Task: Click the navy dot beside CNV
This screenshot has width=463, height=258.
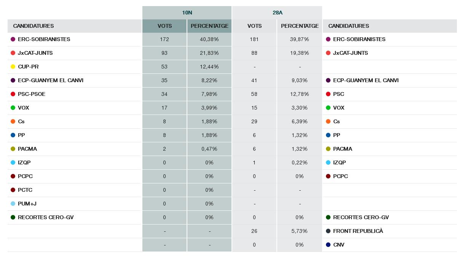Action: click(x=328, y=245)
